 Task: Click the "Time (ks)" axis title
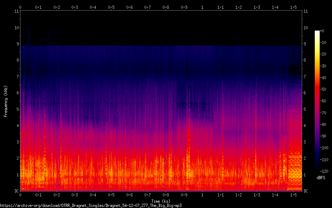point(161,201)
